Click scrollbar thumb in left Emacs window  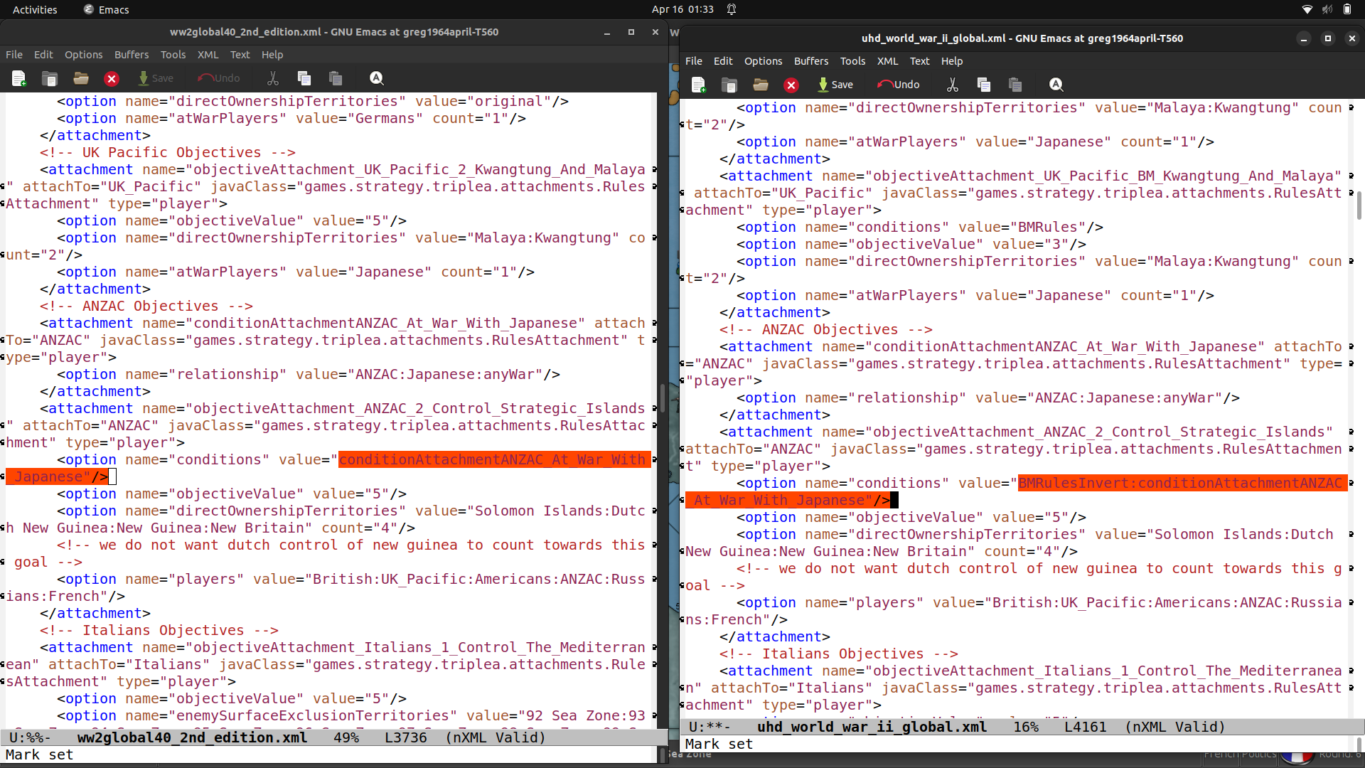663,399
